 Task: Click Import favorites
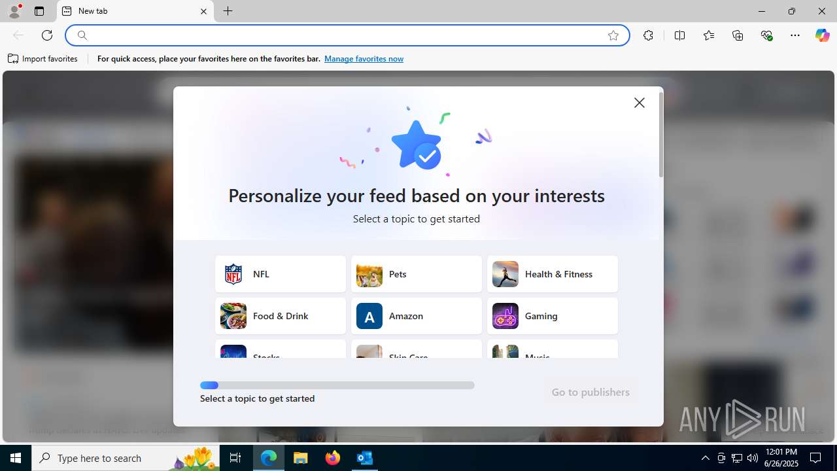pyautogui.click(x=43, y=59)
